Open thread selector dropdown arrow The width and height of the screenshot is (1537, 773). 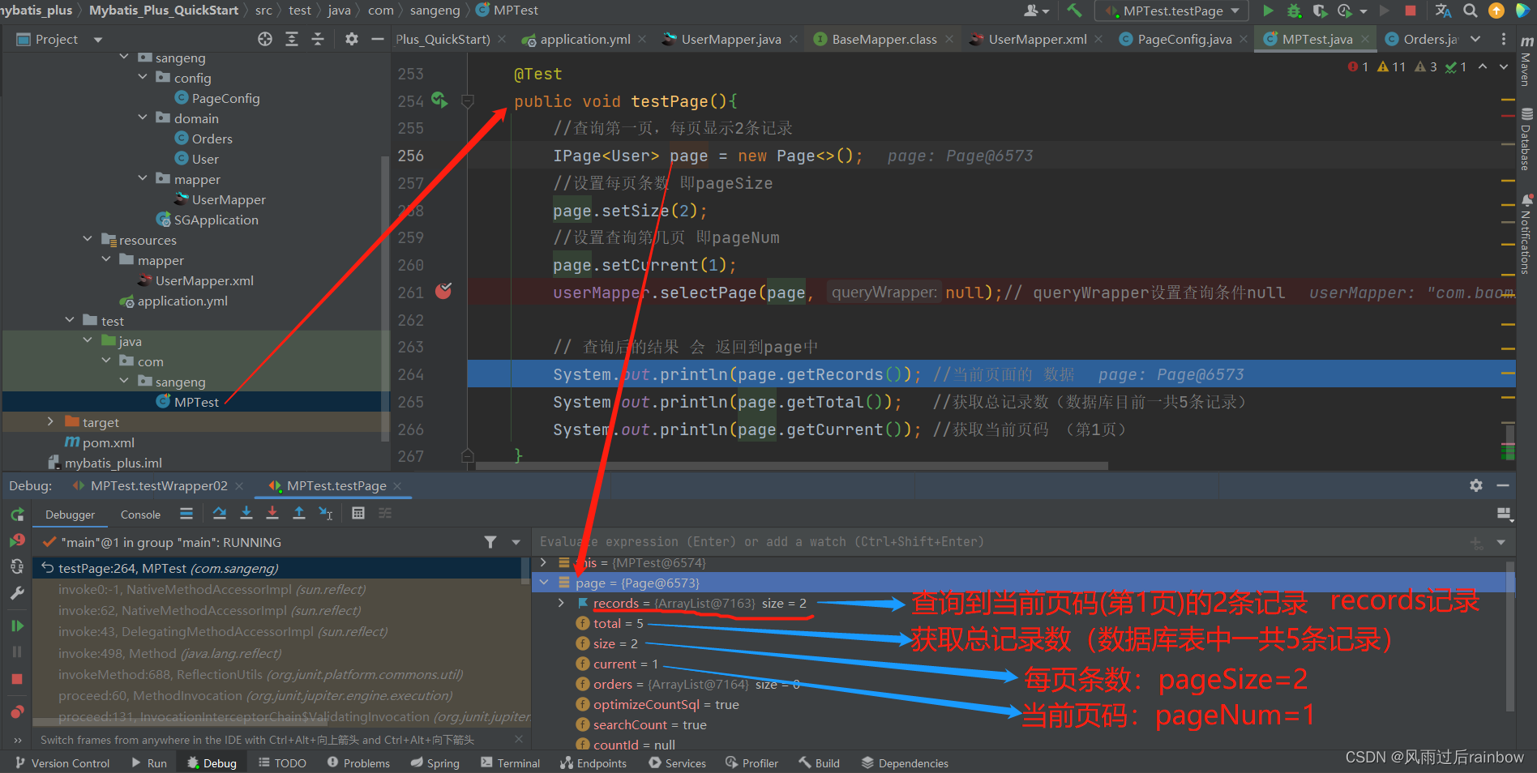tap(516, 542)
